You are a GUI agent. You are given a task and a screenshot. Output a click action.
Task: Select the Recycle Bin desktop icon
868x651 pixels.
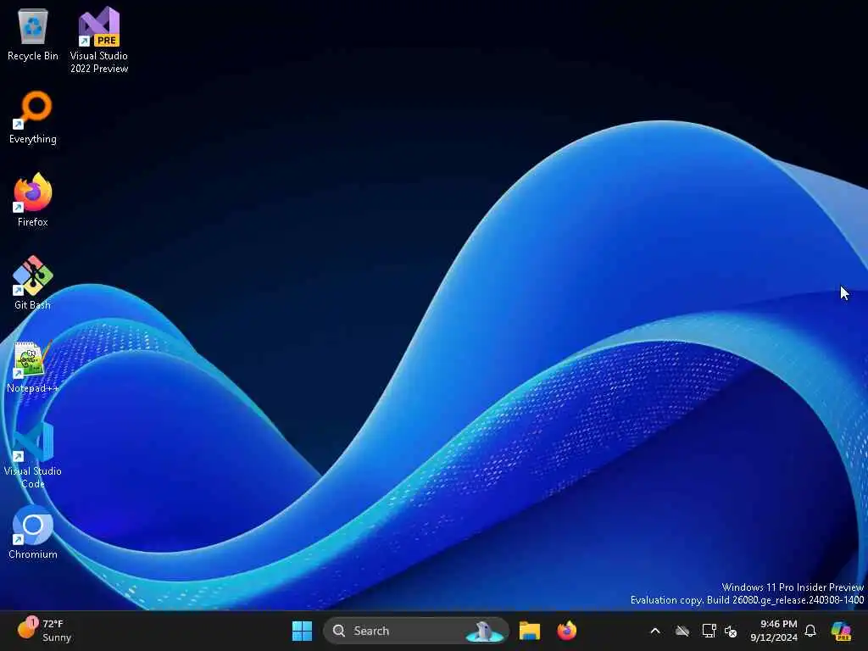(33, 34)
